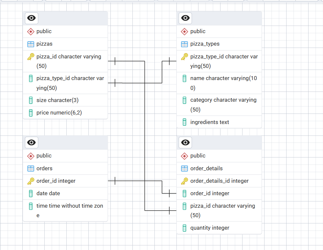Image resolution: width=323 pixels, height=250 pixels.
Task: Select the size character(3) column row
Action: pyautogui.click(x=65, y=100)
